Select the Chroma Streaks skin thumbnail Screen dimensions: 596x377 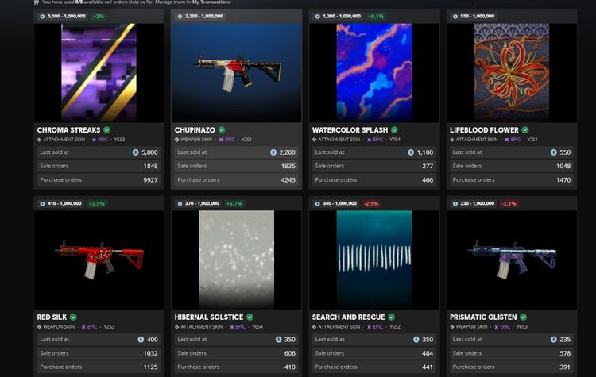point(99,72)
